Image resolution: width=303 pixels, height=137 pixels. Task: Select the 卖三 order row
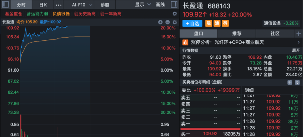pyautogui.click(x=211, y=111)
